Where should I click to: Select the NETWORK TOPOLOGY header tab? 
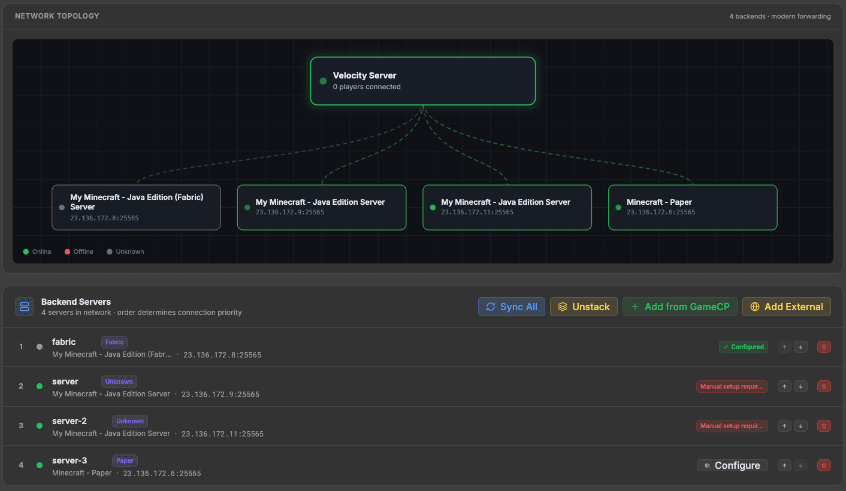click(x=57, y=16)
